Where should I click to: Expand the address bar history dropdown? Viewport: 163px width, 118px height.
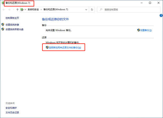[x=86, y=10]
